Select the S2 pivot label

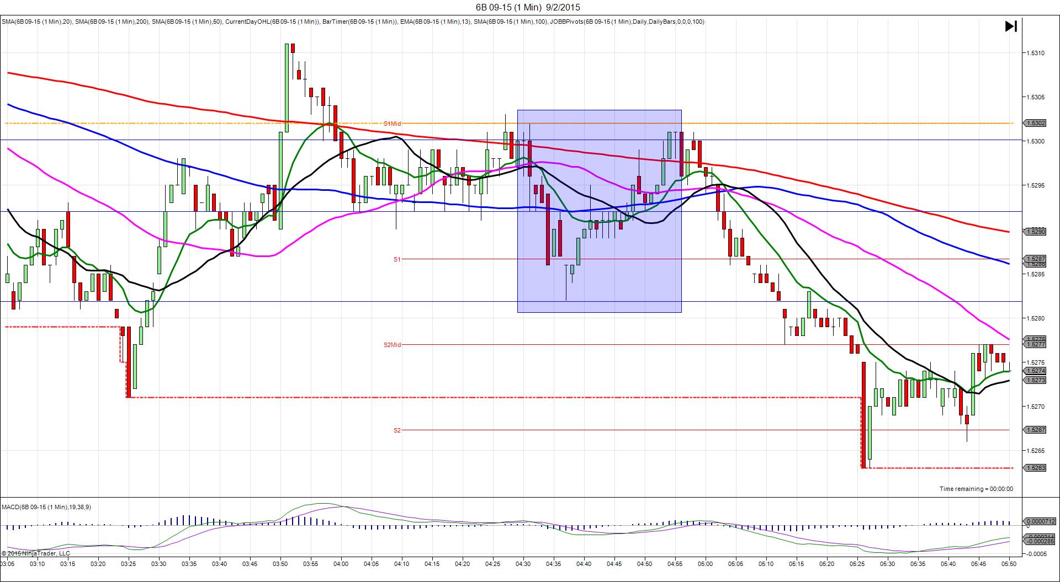397,430
